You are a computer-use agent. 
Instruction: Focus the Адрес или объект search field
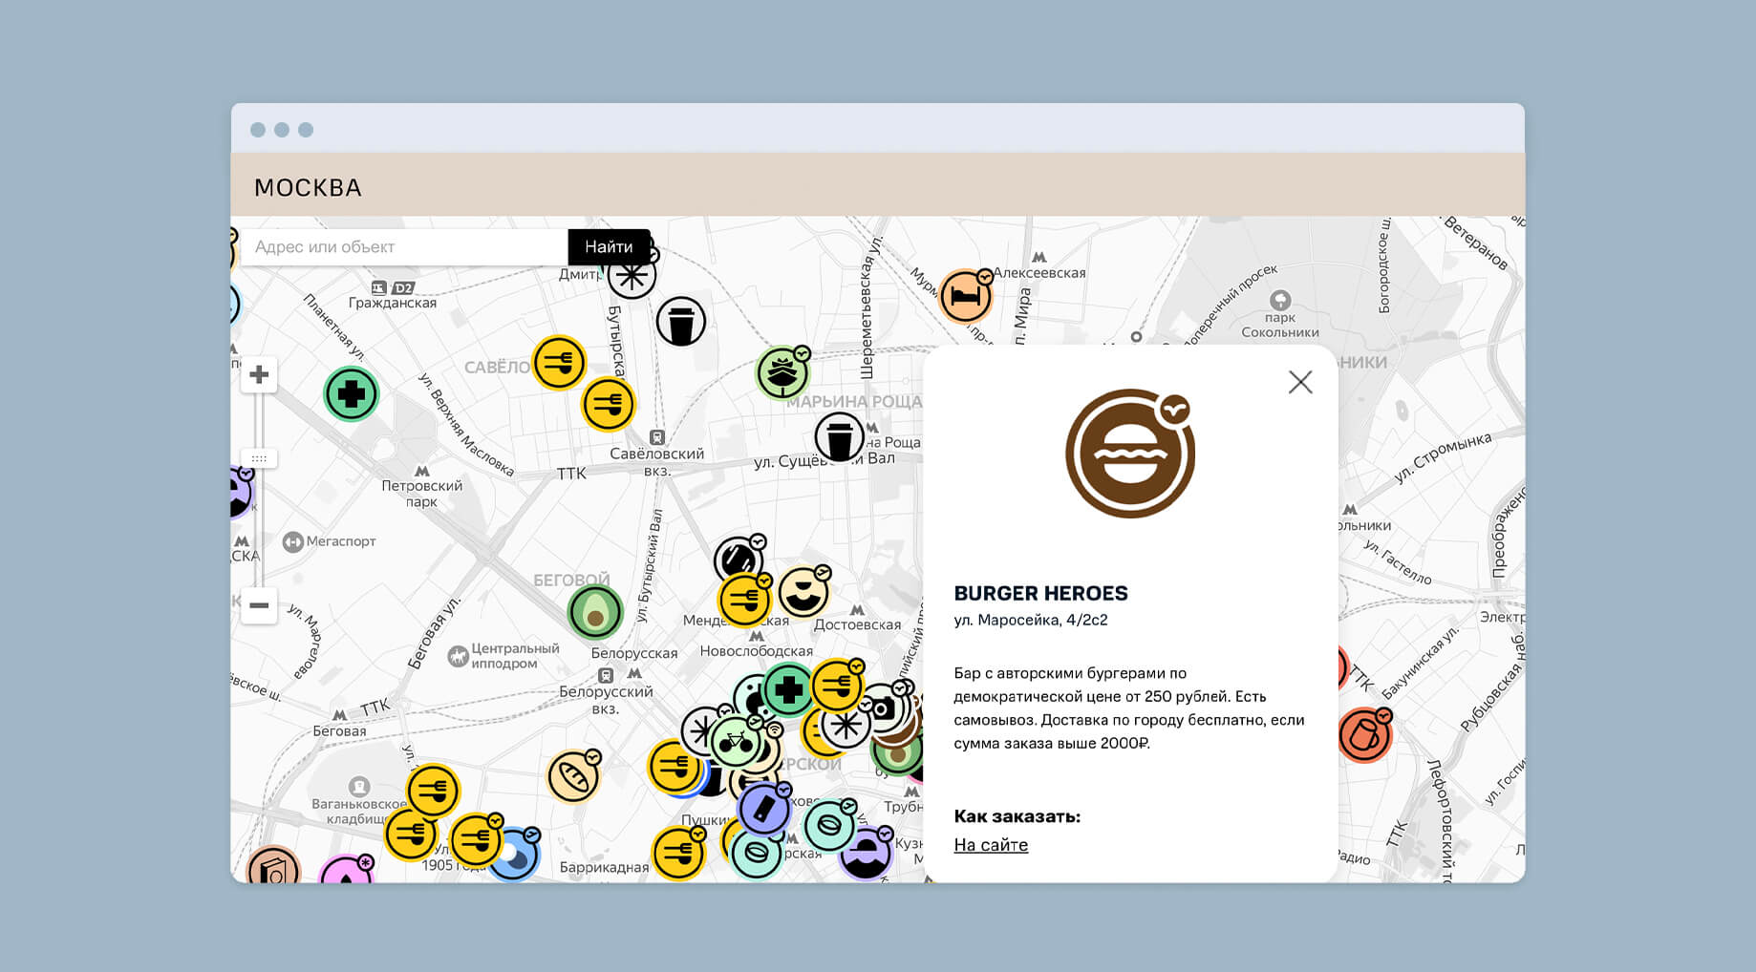(404, 247)
